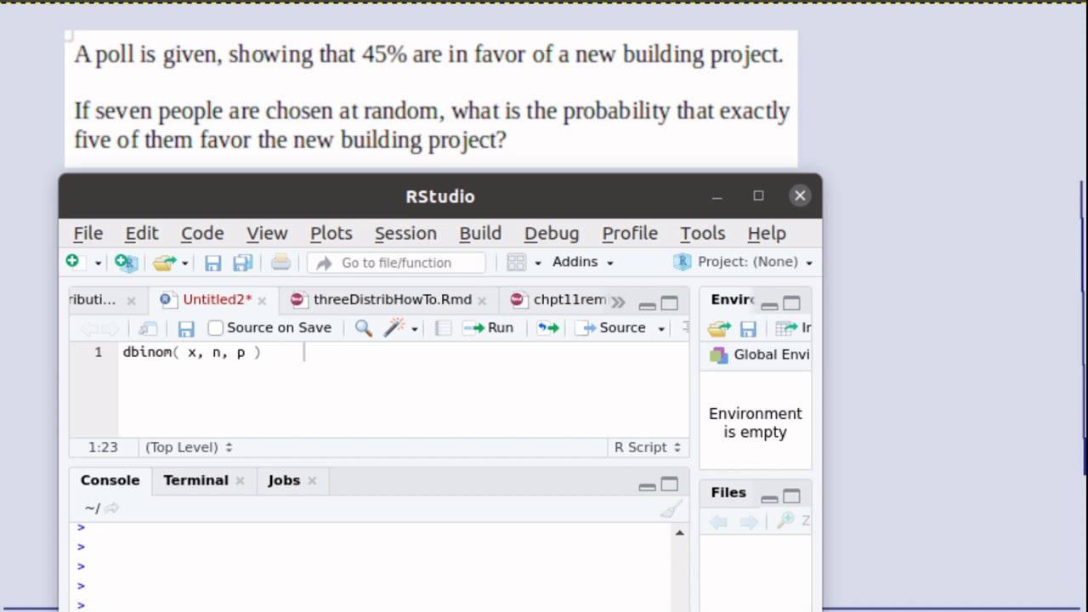This screenshot has width=1088, height=612.
Task: Click the Find/Replace magnifier icon
Action: (x=363, y=328)
